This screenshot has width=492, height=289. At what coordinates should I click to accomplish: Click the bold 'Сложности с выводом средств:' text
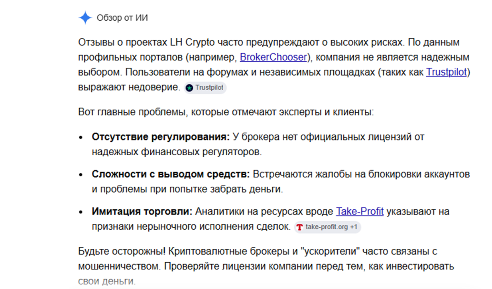tap(171, 174)
